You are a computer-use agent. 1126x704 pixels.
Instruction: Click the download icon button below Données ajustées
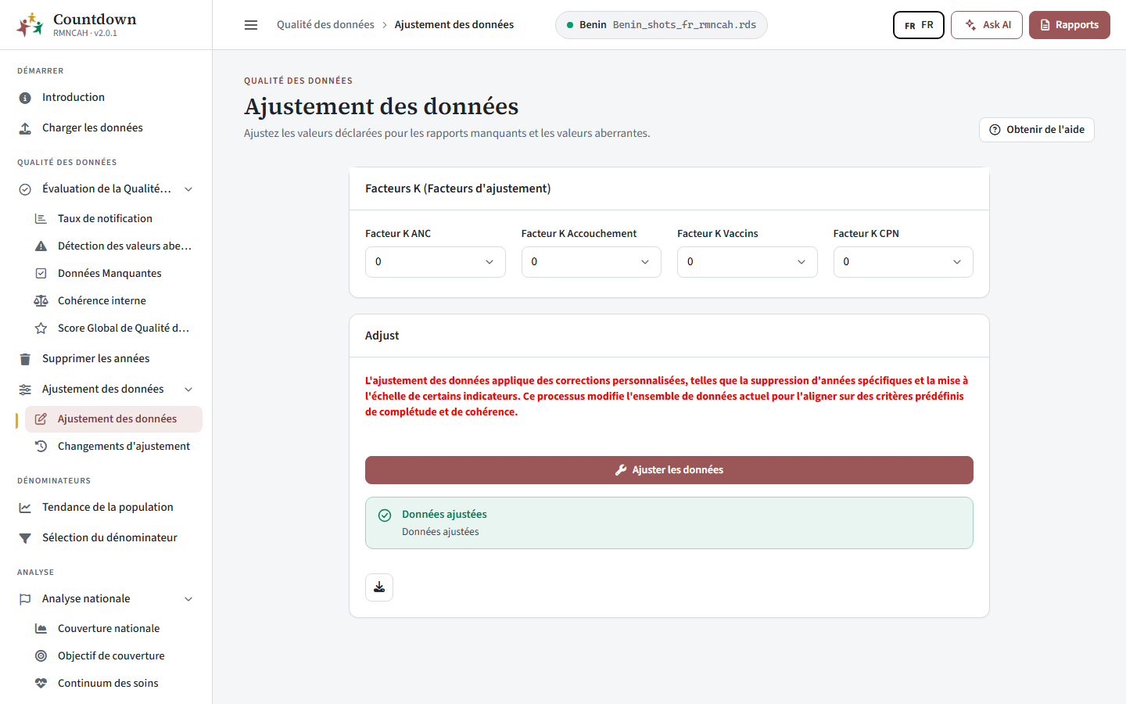(379, 587)
